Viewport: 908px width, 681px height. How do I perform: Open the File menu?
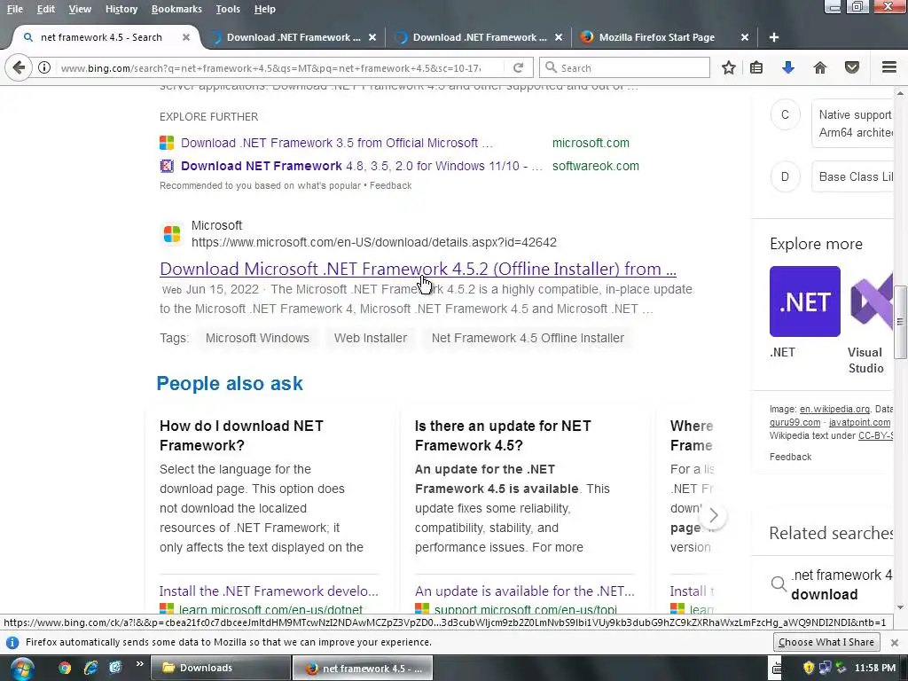coord(15,9)
